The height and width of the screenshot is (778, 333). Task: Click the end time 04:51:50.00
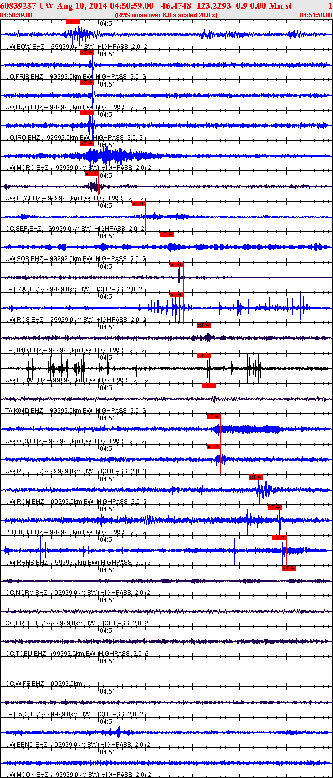click(316, 15)
